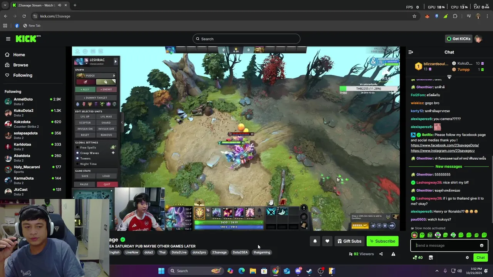Click the red QUIT button

tap(107, 184)
